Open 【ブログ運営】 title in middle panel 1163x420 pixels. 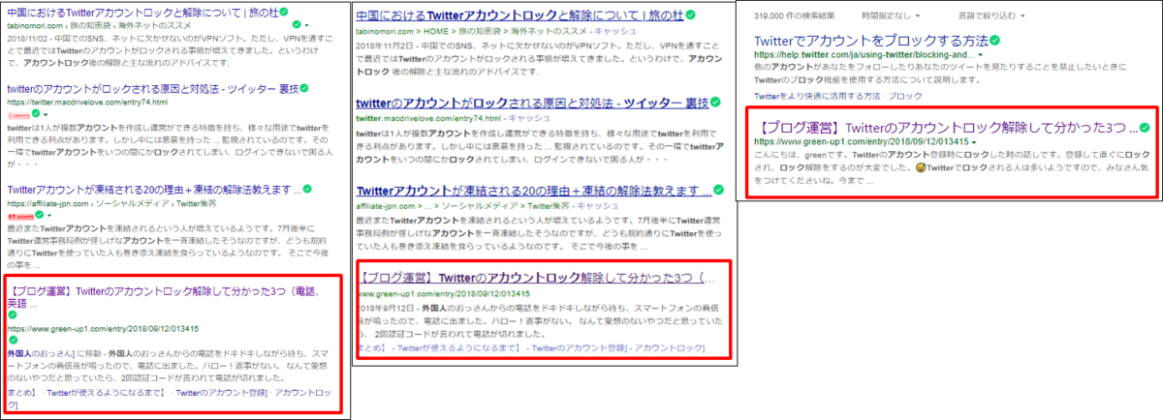coord(537,279)
